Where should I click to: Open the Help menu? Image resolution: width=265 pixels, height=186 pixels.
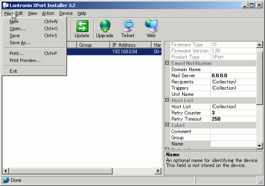coord(82,13)
